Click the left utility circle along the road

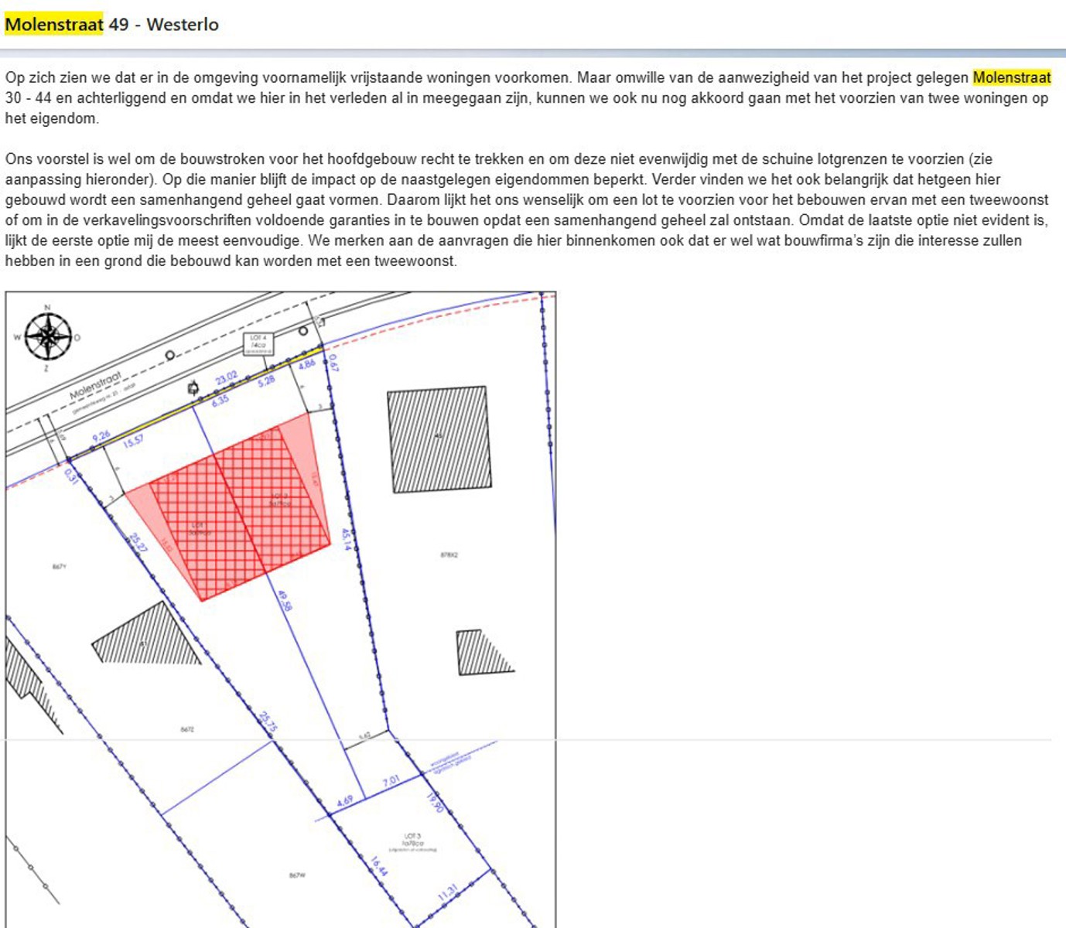(169, 354)
